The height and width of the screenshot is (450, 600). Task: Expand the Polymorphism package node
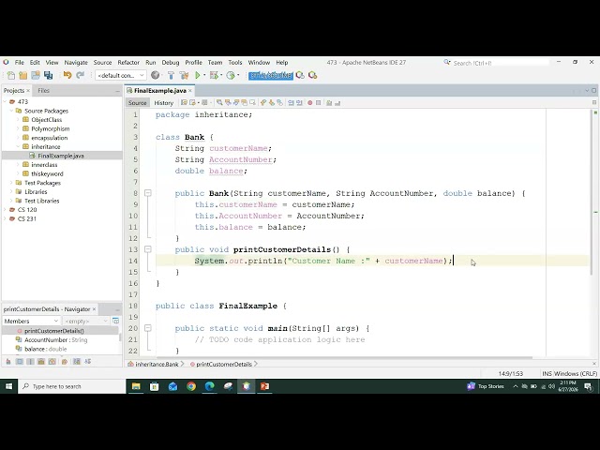(18, 128)
